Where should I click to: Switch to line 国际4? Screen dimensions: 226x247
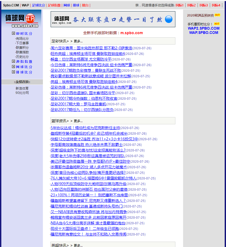pos(216,5)
